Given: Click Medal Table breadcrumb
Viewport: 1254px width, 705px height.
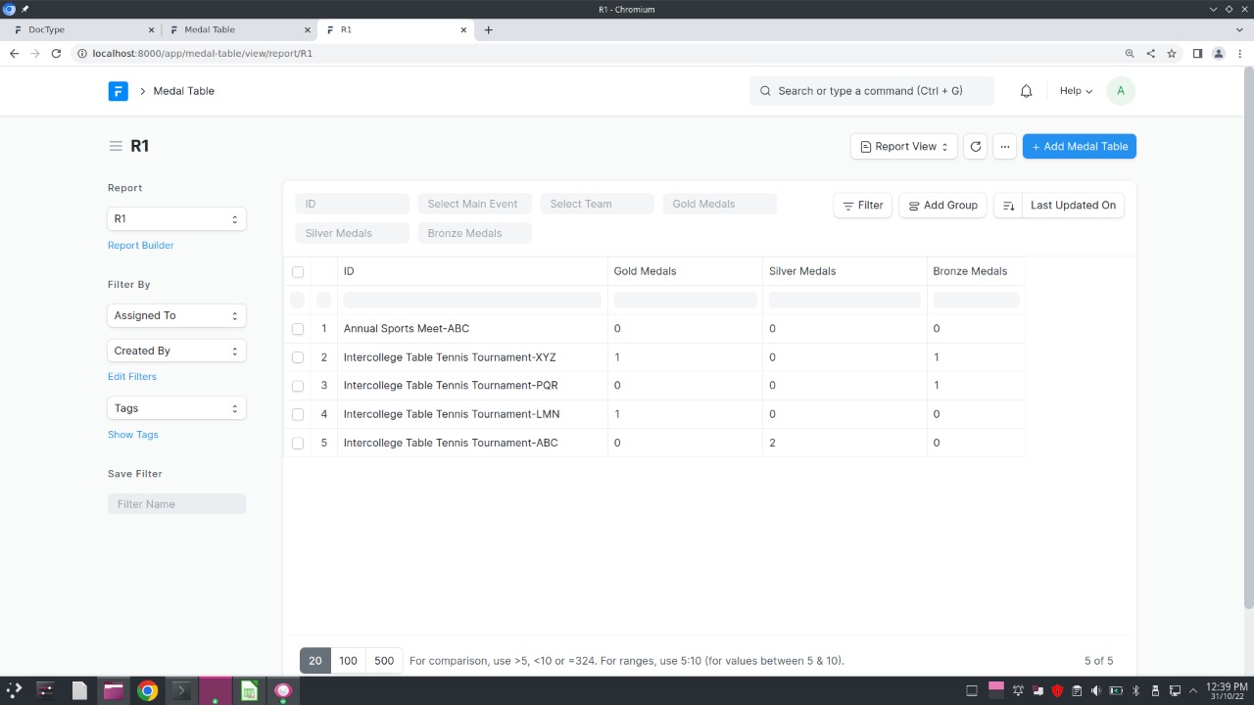Looking at the screenshot, I should pyautogui.click(x=183, y=91).
